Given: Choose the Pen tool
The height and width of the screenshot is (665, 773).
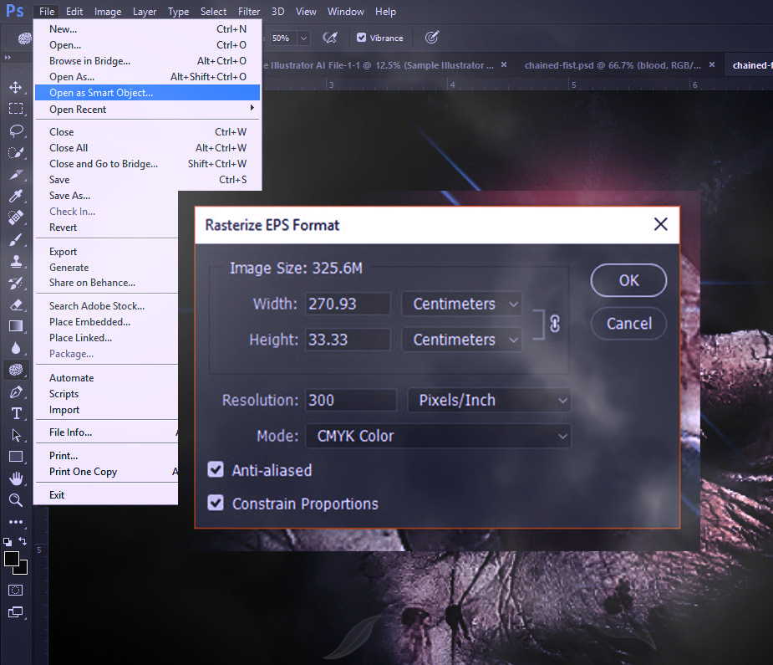Looking at the screenshot, I should click(x=16, y=392).
